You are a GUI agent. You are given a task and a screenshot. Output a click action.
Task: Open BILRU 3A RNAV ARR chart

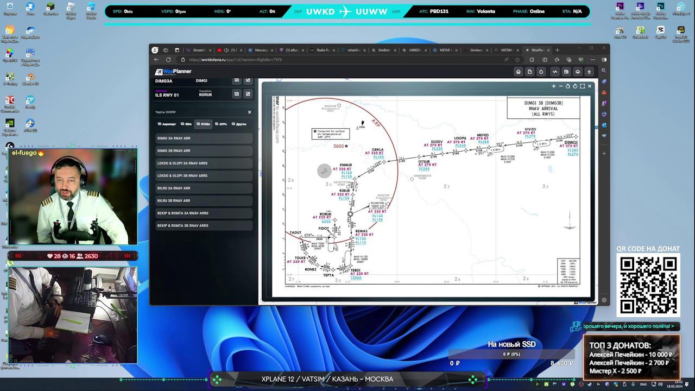click(x=204, y=188)
